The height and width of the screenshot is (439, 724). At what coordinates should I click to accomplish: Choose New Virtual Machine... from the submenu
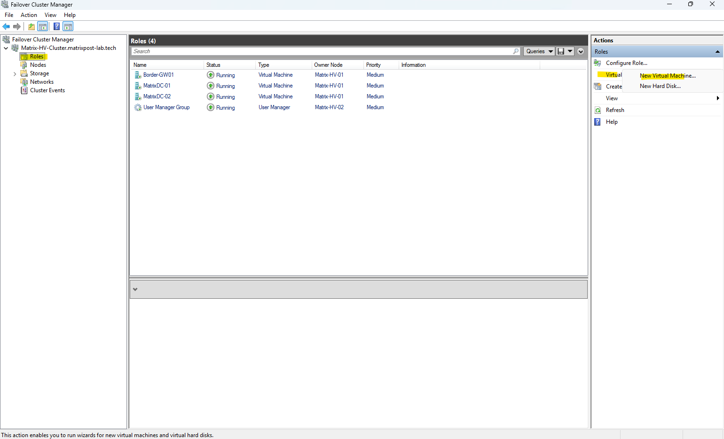pos(668,76)
